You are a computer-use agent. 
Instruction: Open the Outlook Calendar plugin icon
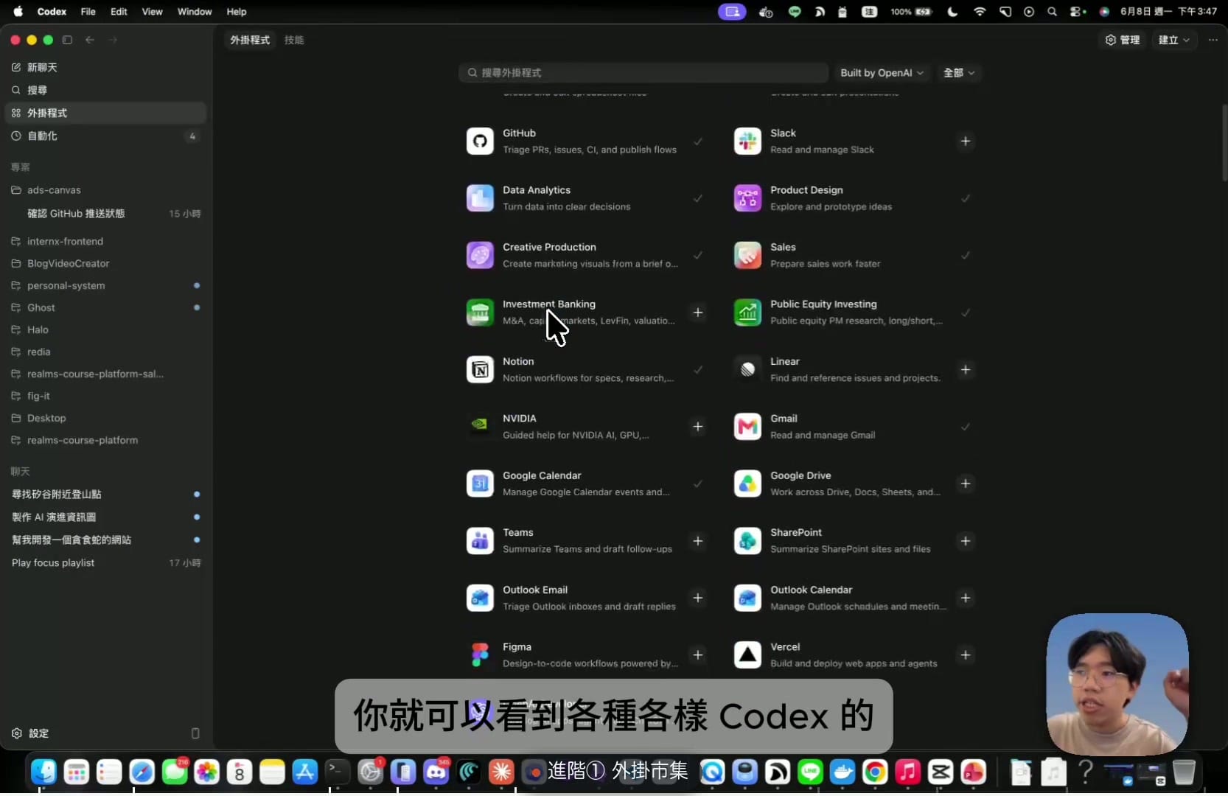[747, 598]
